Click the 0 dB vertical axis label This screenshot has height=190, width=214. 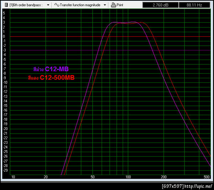pos(4,36)
